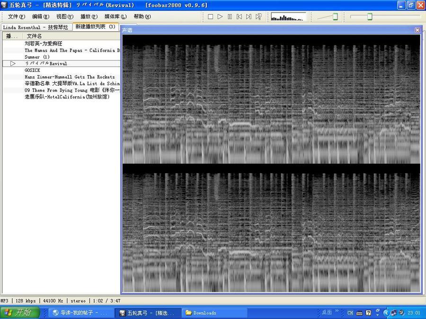Open the 文件(F) menu
Viewport: 426px width, 319px height.
16,17
